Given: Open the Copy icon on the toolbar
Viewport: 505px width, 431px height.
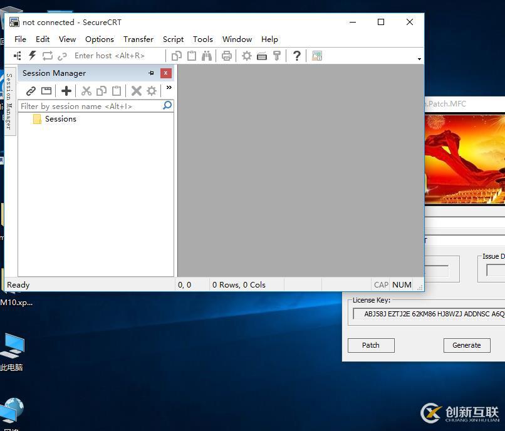Looking at the screenshot, I should point(176,56).
